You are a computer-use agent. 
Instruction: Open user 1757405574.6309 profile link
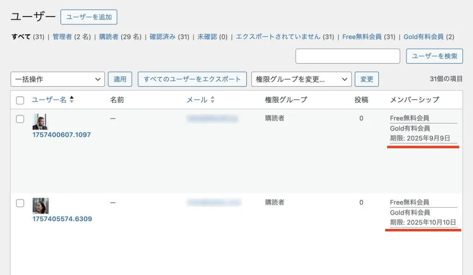pos(62,219)
